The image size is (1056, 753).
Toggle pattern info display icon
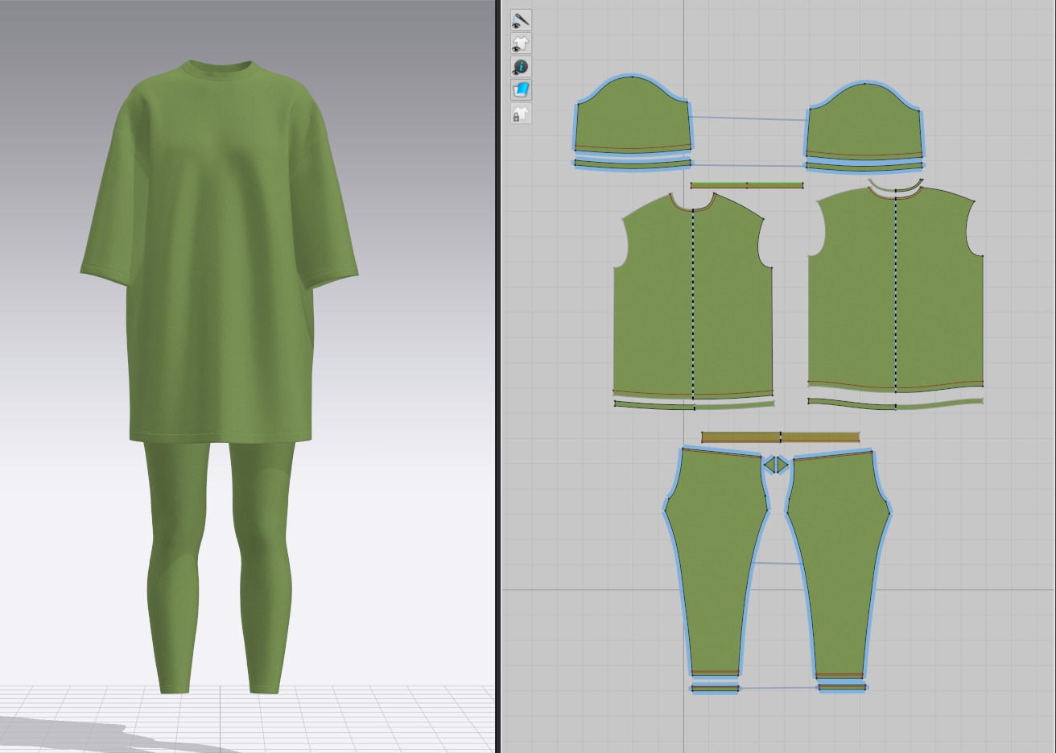(521, 66)
